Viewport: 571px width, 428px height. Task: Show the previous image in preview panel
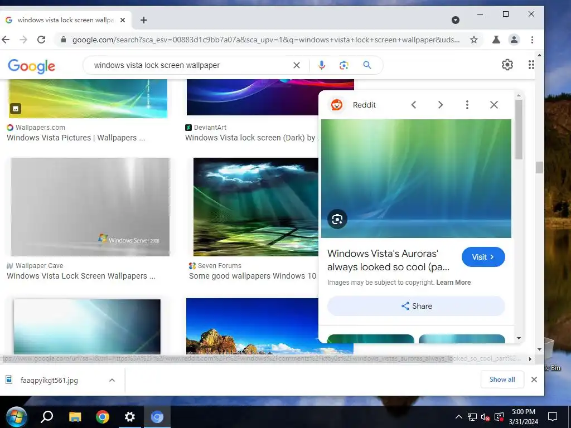point(414,105)
